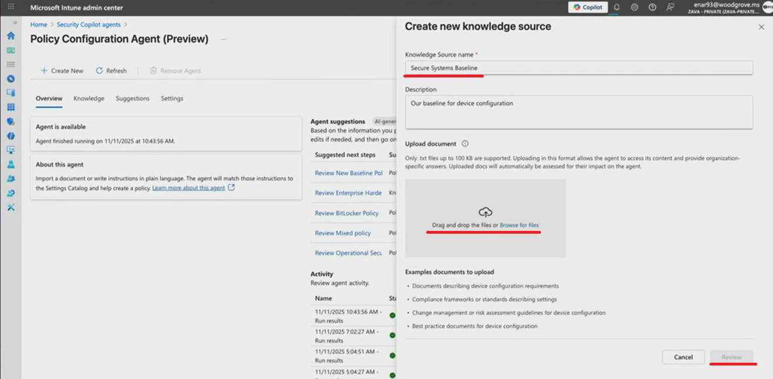The height and width of the screenshot is (379, 773).
Task: Switch to the Knowledge tab
Action: tap(89, 99)
